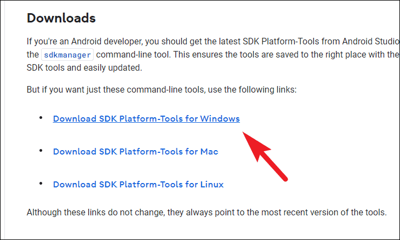This screenshot has width=400, height=240.
Task: Click the 'command-line tool. This ensures' text
Action: click(156, 55)
